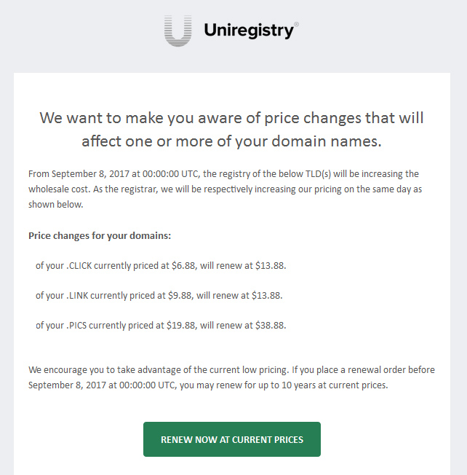The width and height of the screenshot is (467, 475).
Task: Select the price changes headline text
Action: [232, 130]
